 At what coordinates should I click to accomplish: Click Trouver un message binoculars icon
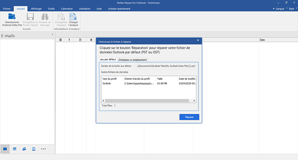pyautogui.click(x=45, y=17)
